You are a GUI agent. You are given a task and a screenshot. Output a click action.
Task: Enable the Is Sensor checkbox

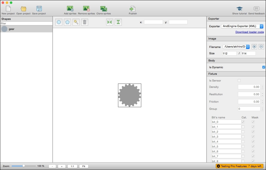239,81
